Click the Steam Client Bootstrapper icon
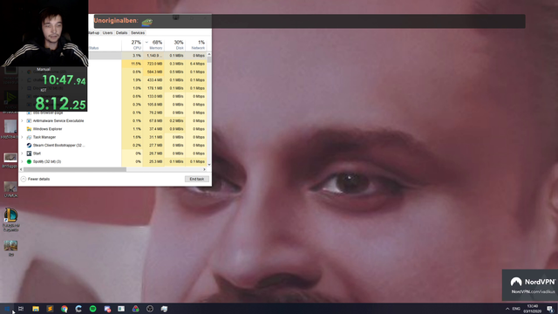Viewport: 558px width, 314px height. pos(29,146)
